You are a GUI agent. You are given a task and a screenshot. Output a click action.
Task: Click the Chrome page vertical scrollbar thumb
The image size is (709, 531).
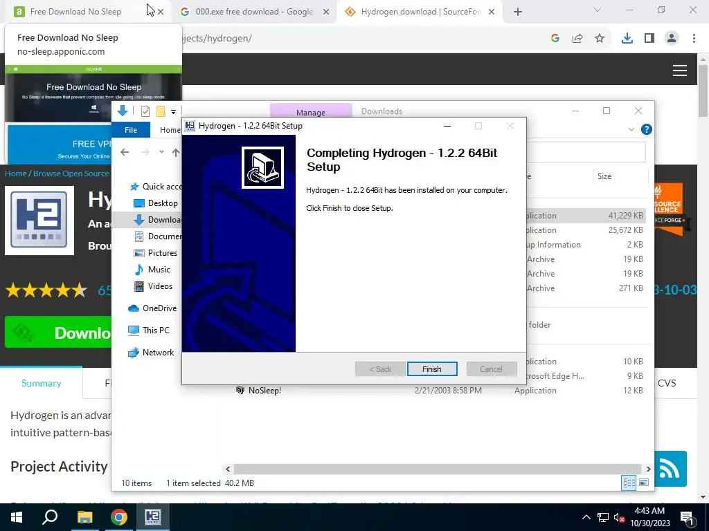click(703, 91)
